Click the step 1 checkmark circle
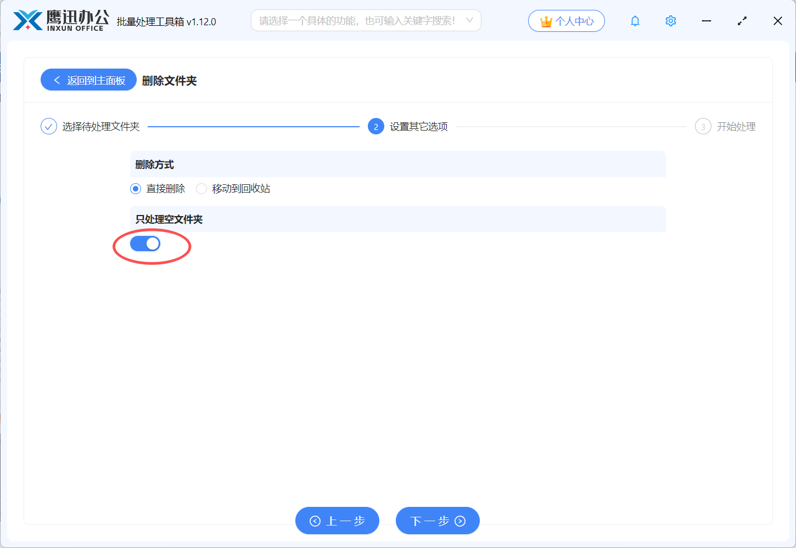Image resolution: width=796 pixels, height=548 pixels. 49,127
